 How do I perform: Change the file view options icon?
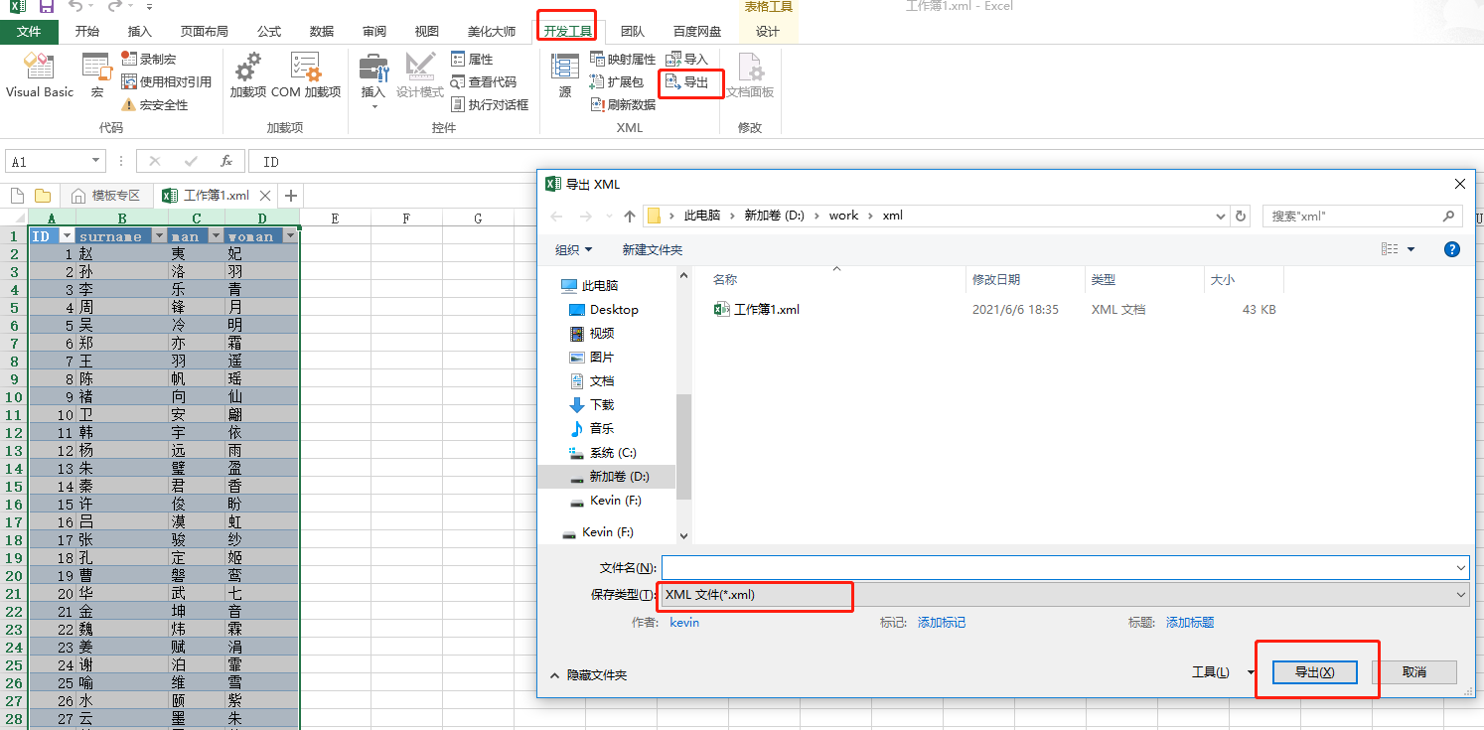point(1390,249)
